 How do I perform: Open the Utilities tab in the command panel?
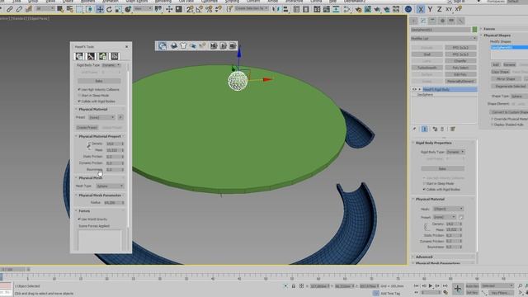tap(460, 21)
